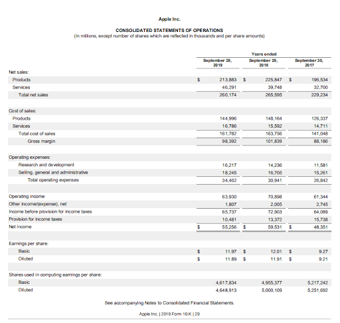Click the Products net sales value 213,883
This screenshot has width=340, height=323.
(x=228, y=80)
